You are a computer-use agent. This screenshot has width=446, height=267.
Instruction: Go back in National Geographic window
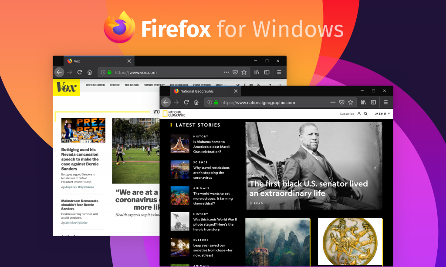[166, 102]
